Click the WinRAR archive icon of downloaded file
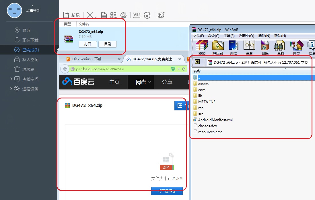 tap(69, 39)
